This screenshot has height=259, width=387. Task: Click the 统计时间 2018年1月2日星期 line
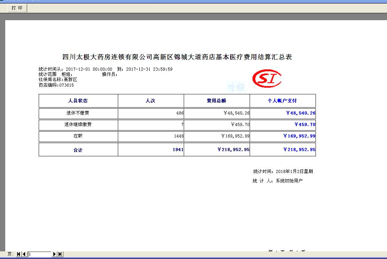point(283,172)
